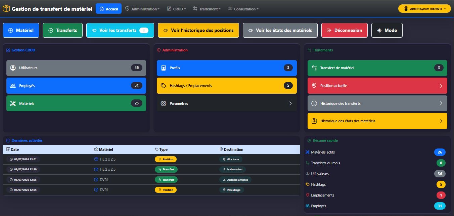This screenshot has height=216, width=454.
Task: Open the Profils administration item
Action: coord(227,68)
